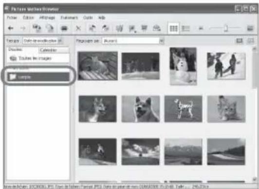
Task: Click the scrollbar up arrow
Action: pyautogui.click(x=254, y=49)
